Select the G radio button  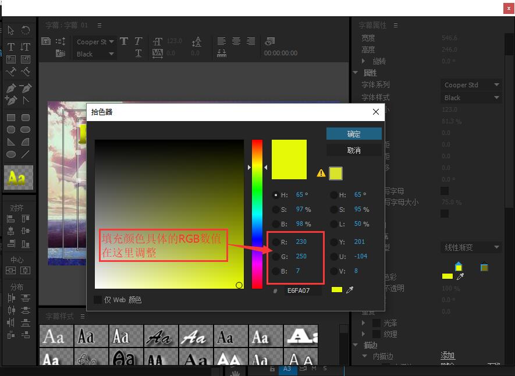[x=276, y=257]
